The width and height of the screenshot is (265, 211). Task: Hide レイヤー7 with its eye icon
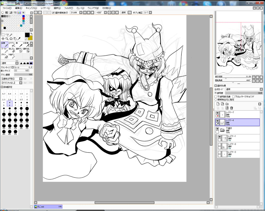(217, 113)
